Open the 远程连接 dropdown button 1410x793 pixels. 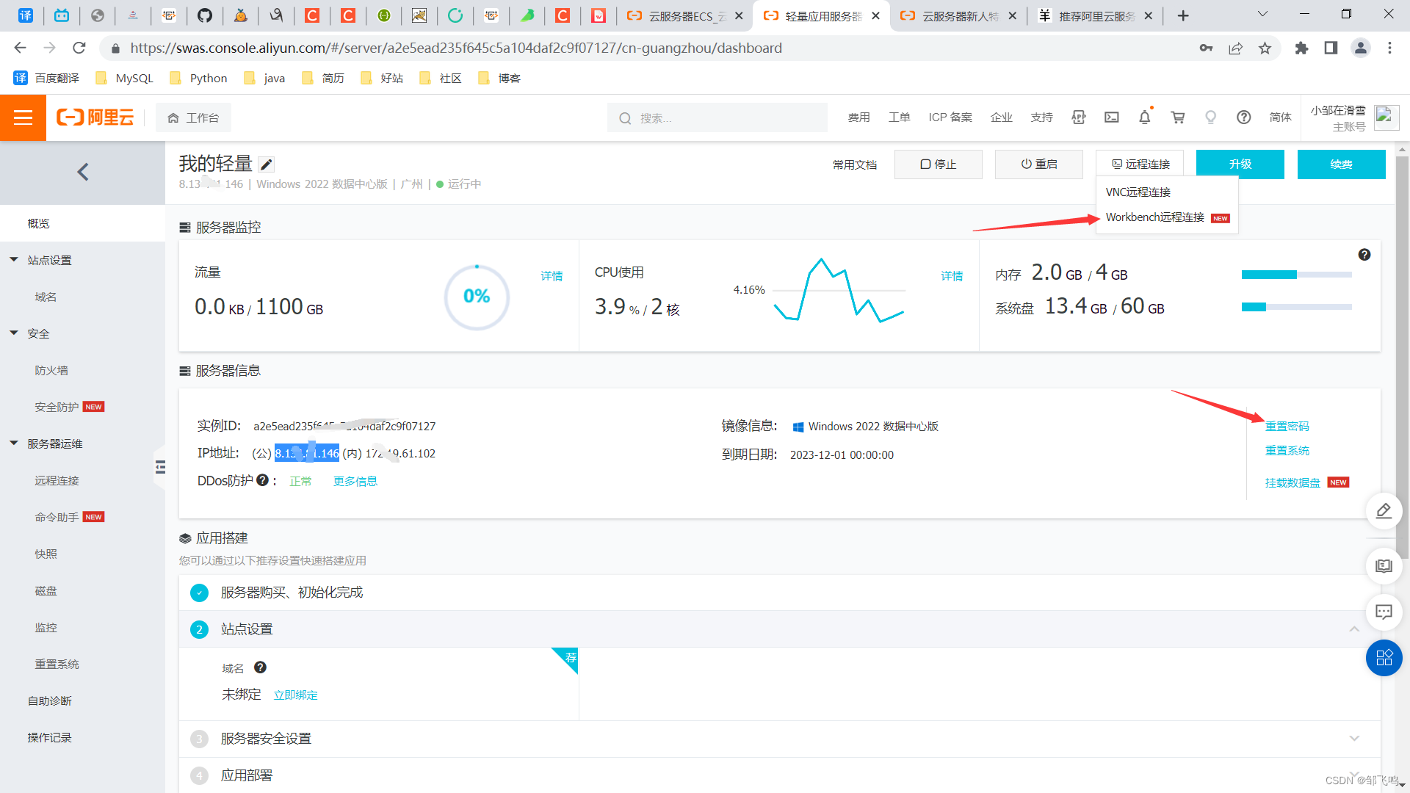1140,164
